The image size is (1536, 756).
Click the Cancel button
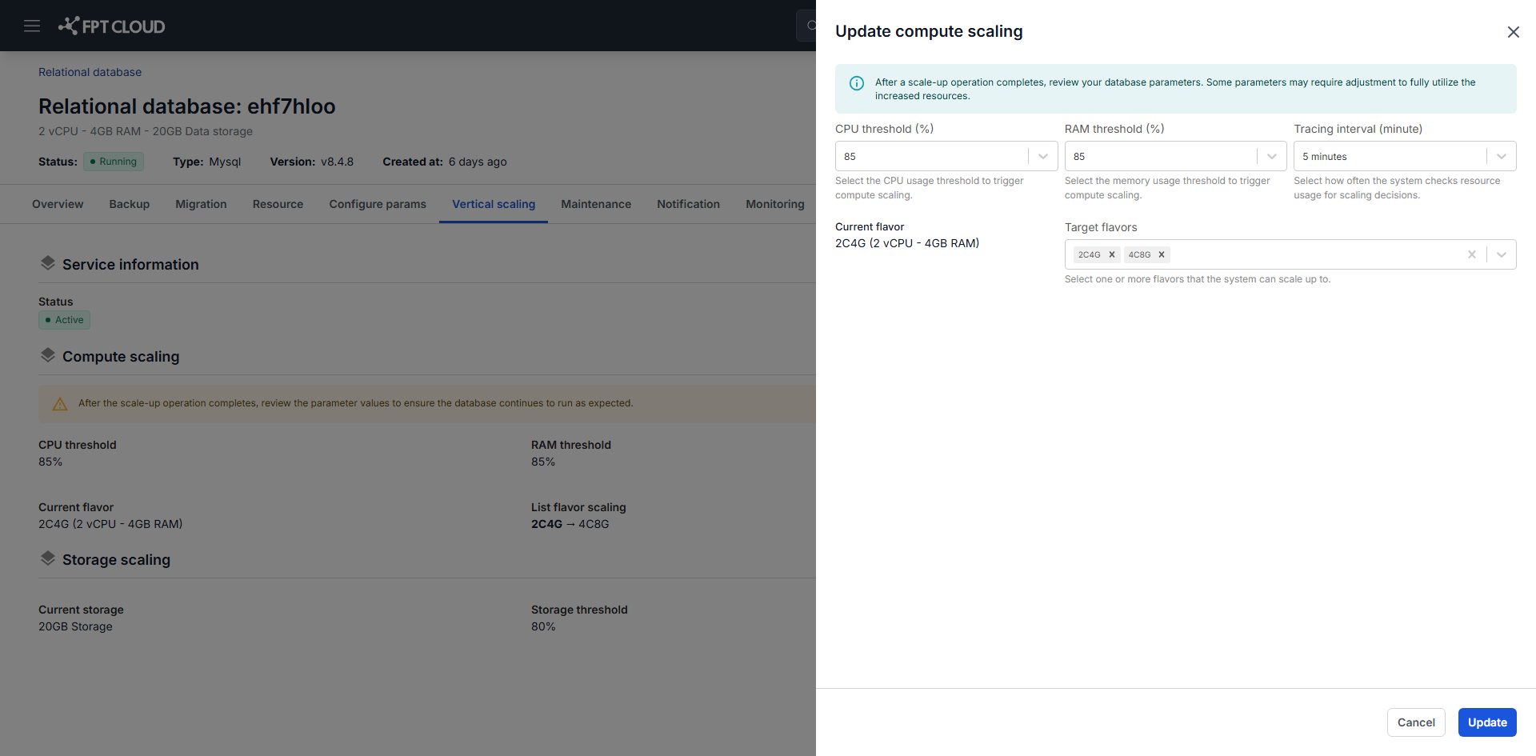point(1416,722)
